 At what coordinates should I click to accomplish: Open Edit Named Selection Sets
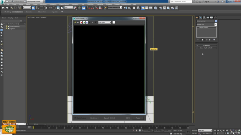point(105,8)
